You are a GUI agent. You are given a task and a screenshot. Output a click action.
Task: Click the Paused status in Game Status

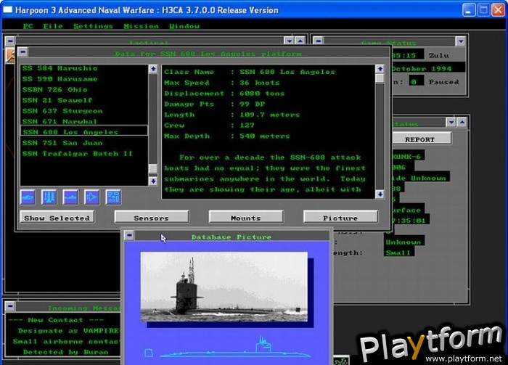click(443, 82)
